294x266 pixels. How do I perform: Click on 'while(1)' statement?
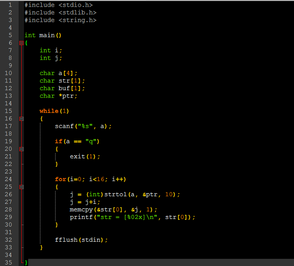pos(54,111)
